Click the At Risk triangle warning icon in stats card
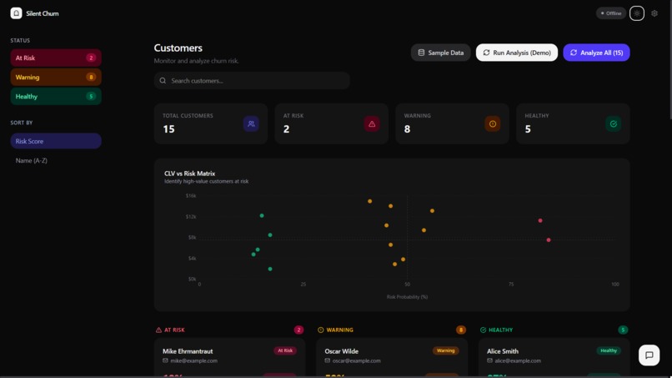 pyautogui.click(x=372, y=124)
